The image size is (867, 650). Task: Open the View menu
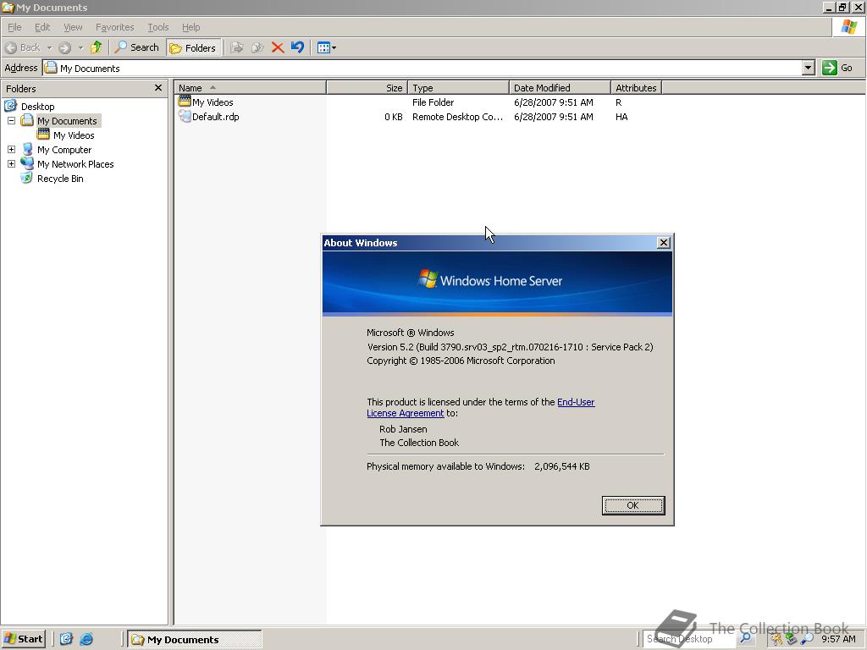73,27
